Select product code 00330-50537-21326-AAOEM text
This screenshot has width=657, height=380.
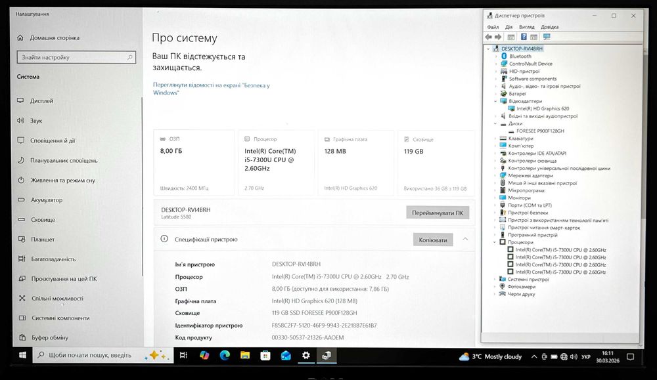click(307, 337)
